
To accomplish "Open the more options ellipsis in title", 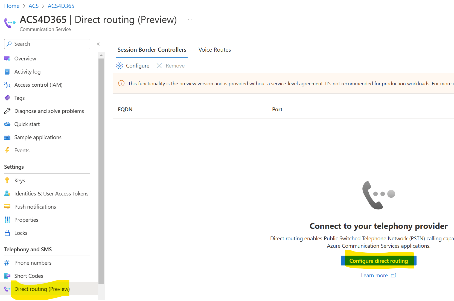I will pos(190,20).
